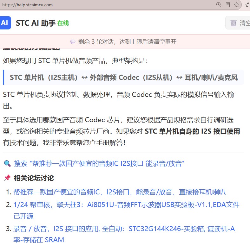Click the 相关论坛讨论 heading
The image size is (250, 246).
(34, 178)
